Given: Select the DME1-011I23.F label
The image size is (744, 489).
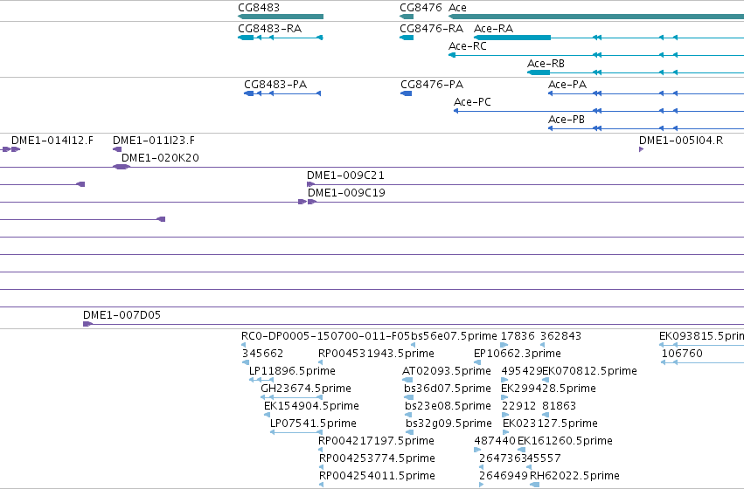Looking at the screenshot, I should pos(154,141).
